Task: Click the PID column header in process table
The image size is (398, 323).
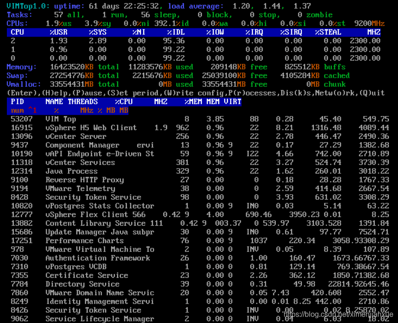Action: point(17,102)
